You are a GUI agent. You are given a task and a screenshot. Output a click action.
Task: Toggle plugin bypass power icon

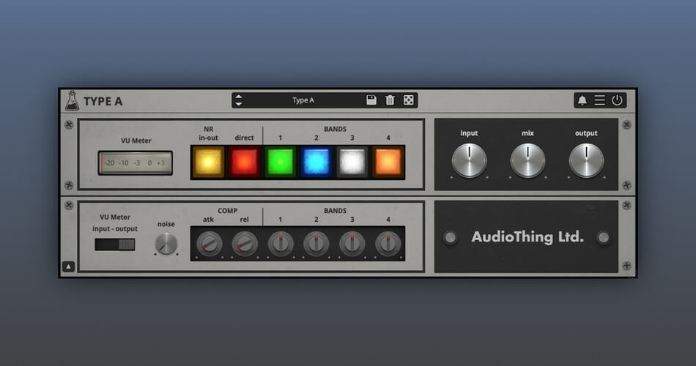coord(617,100)
